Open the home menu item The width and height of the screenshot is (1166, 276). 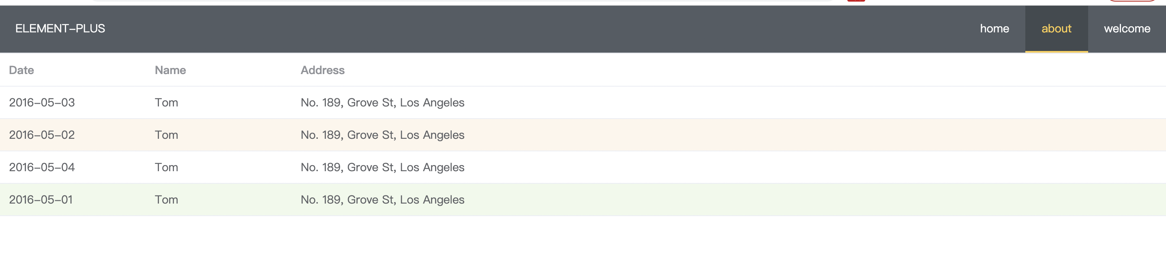click(994, 29)
